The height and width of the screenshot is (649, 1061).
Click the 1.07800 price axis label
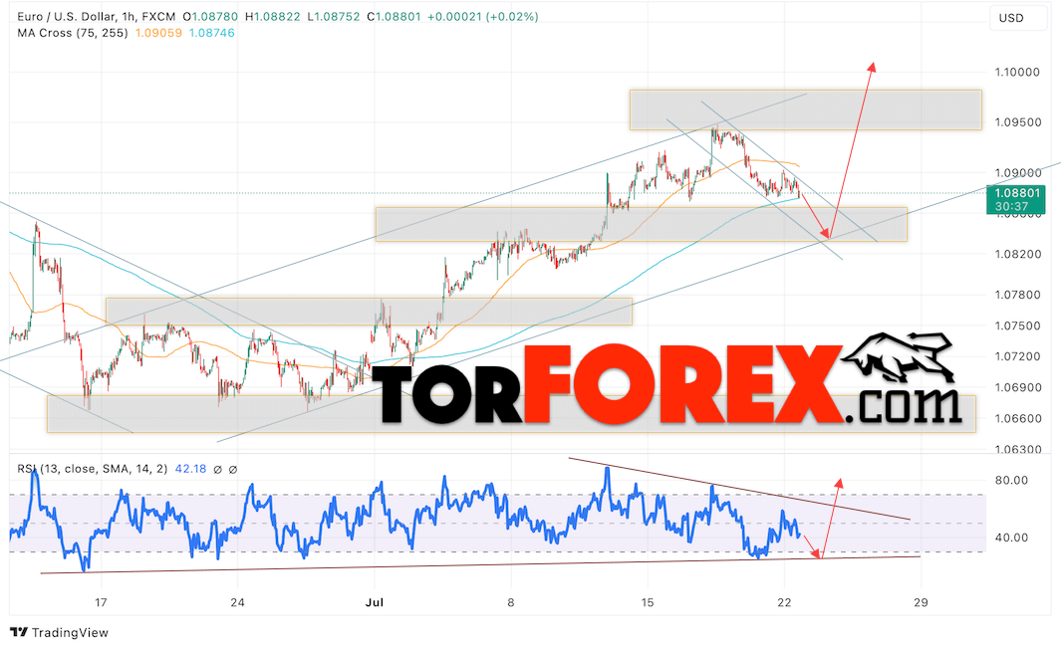point(1016,295)
